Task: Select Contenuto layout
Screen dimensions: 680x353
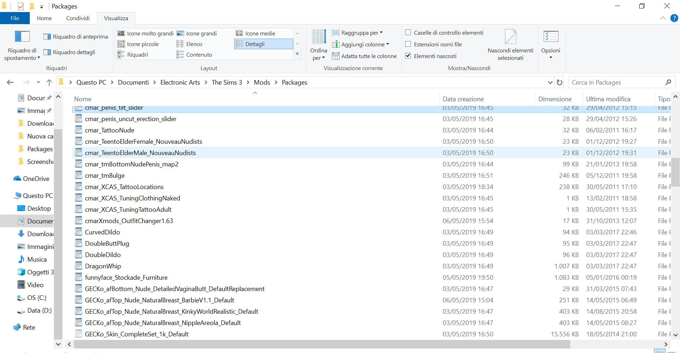Action: click(x=194, y=55)
